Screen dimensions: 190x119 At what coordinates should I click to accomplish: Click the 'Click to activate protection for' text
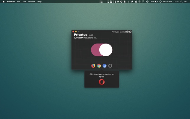point(102,74)
